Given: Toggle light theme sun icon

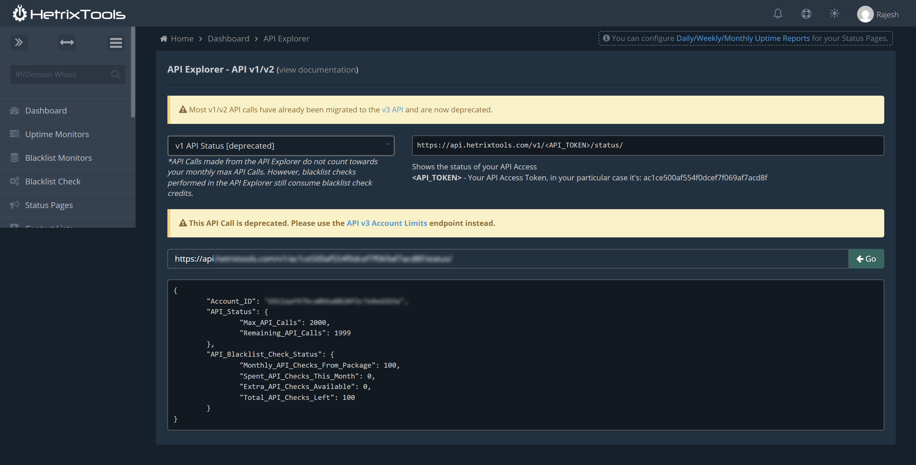Looking at the screenshot, I should [x=834, y=14].
